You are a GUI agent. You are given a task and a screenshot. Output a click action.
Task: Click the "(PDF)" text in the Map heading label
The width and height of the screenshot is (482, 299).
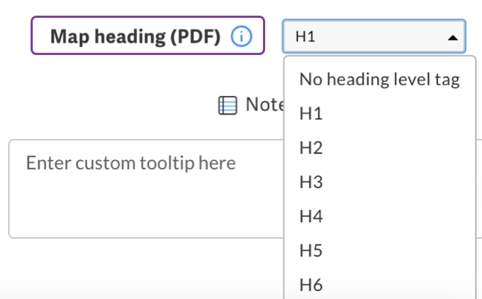195,37
